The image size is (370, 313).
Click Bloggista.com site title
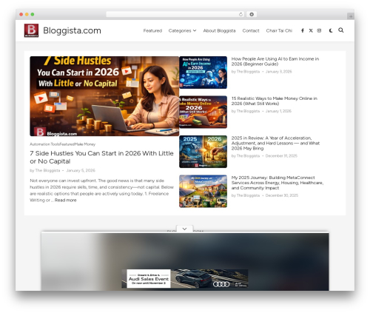click(x=72, y=30)
